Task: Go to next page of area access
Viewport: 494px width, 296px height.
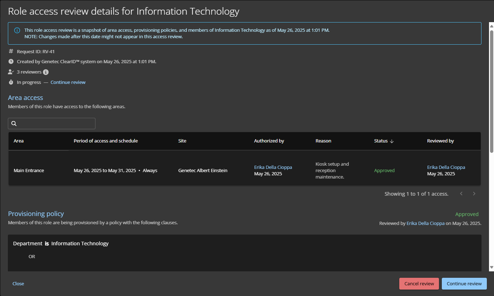Action: coord(474,194)
